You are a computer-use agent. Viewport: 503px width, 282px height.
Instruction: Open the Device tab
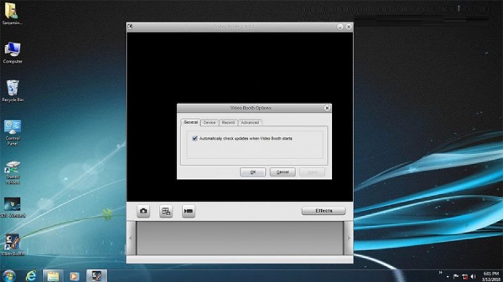[209, 122]
